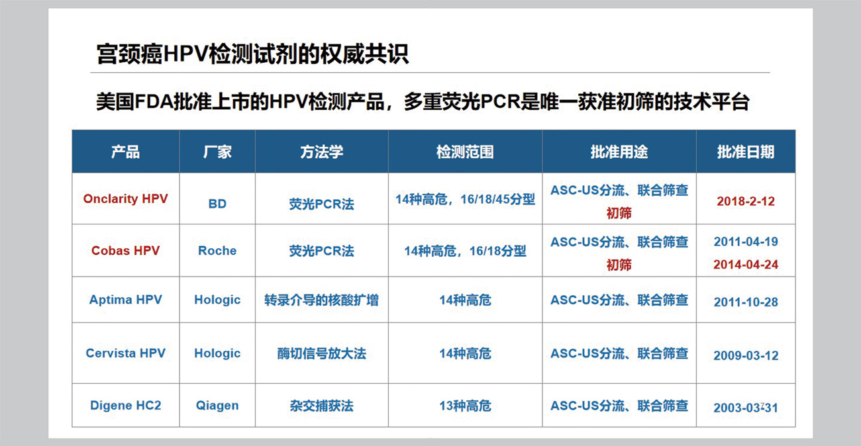Click the 批准用途 column header
The height and width of the screenshot is (446, 861).
(x=619, y=152)
